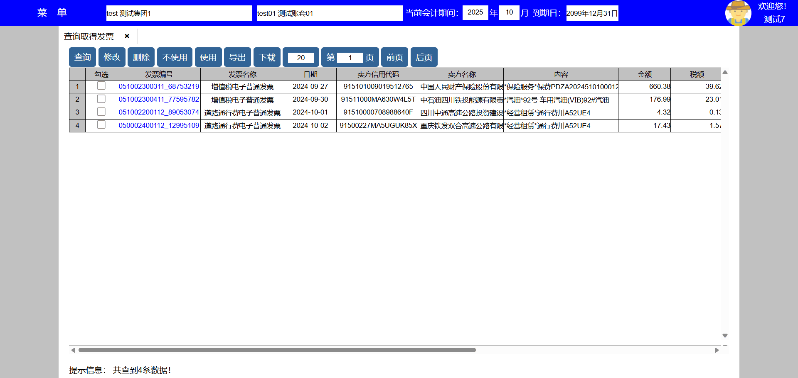Close the 查询取得发票 tab
This screenshot has width=798, height=378.
click(127, 36)
